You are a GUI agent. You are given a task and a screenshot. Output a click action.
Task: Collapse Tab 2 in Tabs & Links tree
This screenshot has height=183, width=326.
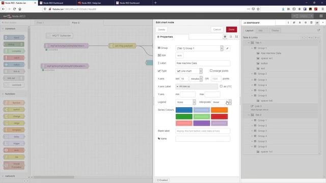pyautogui.click(x=249, y=115)
